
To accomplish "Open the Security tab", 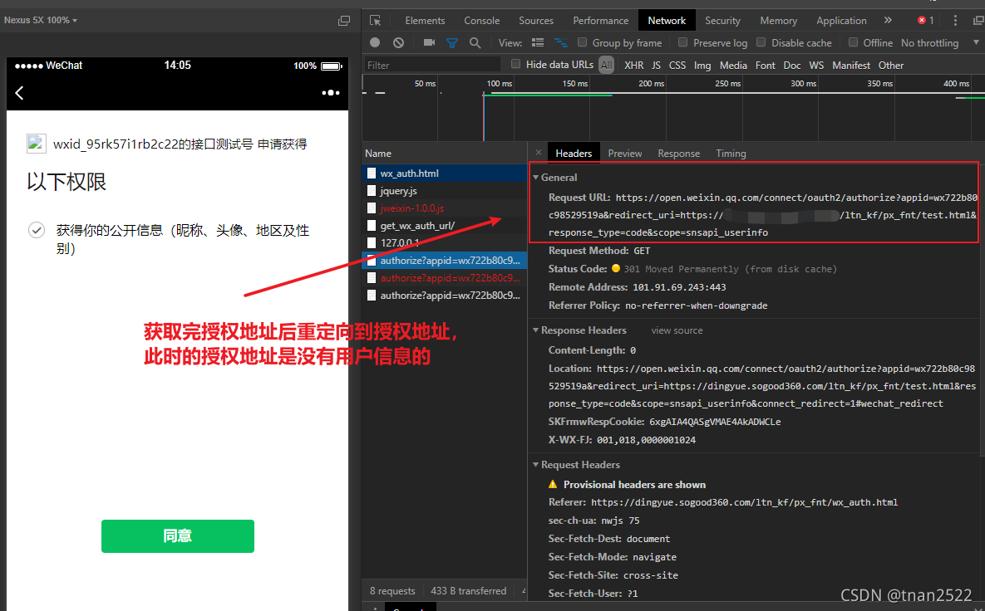I will [722, 21].
